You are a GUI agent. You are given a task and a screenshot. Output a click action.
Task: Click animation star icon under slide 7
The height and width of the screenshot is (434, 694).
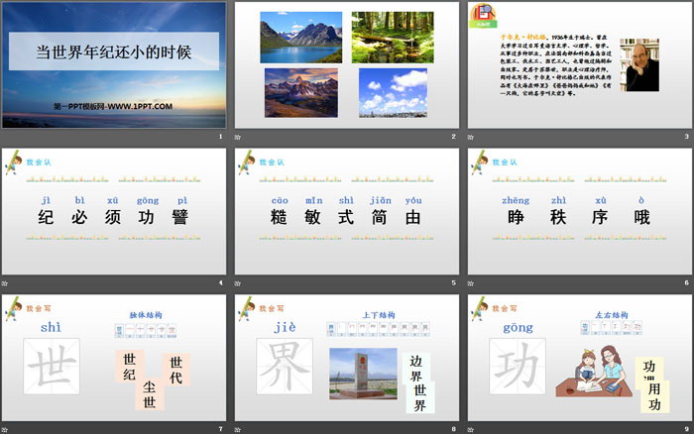point(4,428)
